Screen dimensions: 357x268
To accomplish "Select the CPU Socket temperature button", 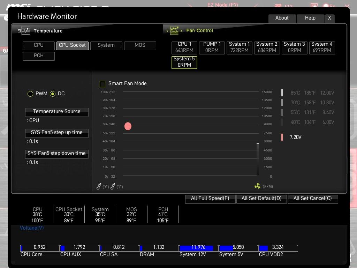I will pyautogui.click(x=73, y=46).
